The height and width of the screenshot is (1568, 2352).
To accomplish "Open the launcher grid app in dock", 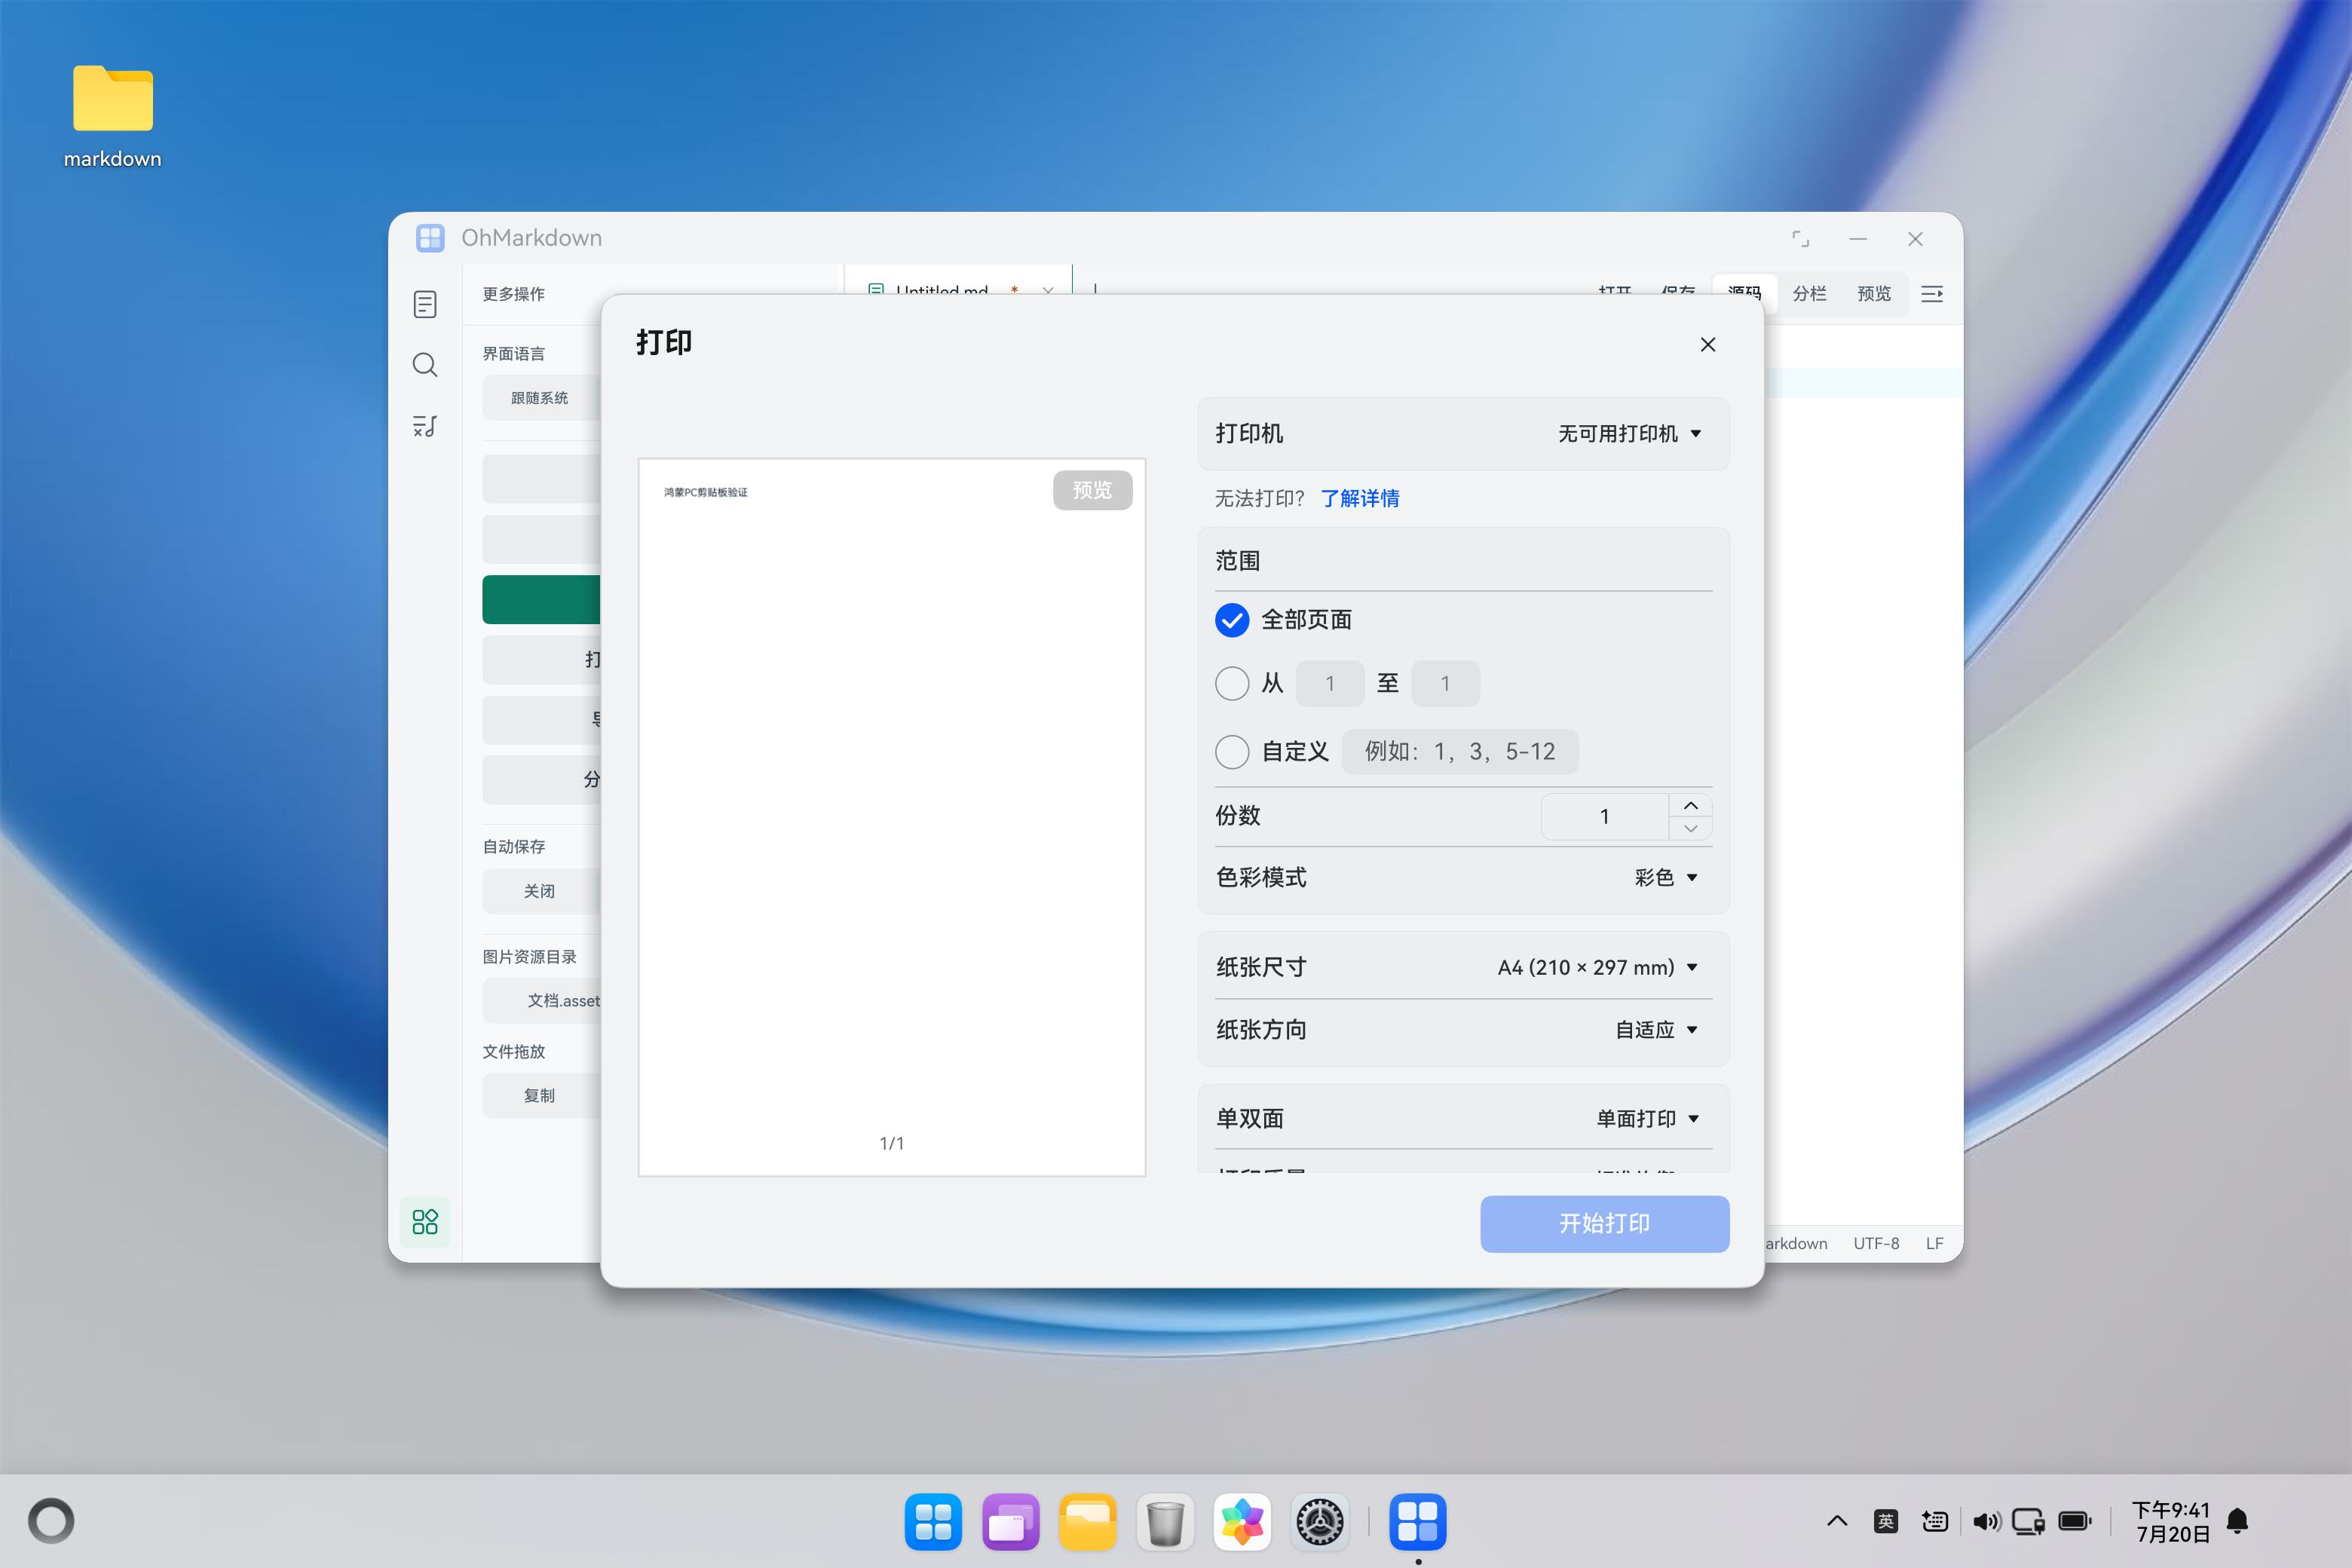I will (933, 1522).
